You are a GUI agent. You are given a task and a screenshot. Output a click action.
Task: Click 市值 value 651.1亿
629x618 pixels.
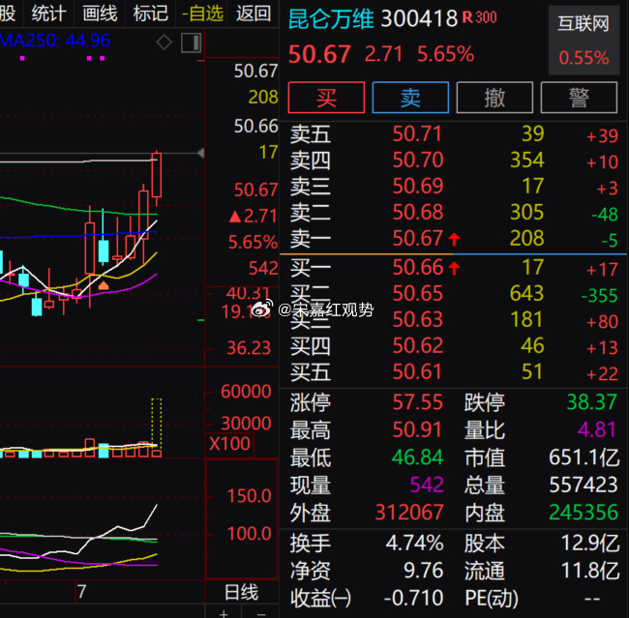[x=584, y=457]
